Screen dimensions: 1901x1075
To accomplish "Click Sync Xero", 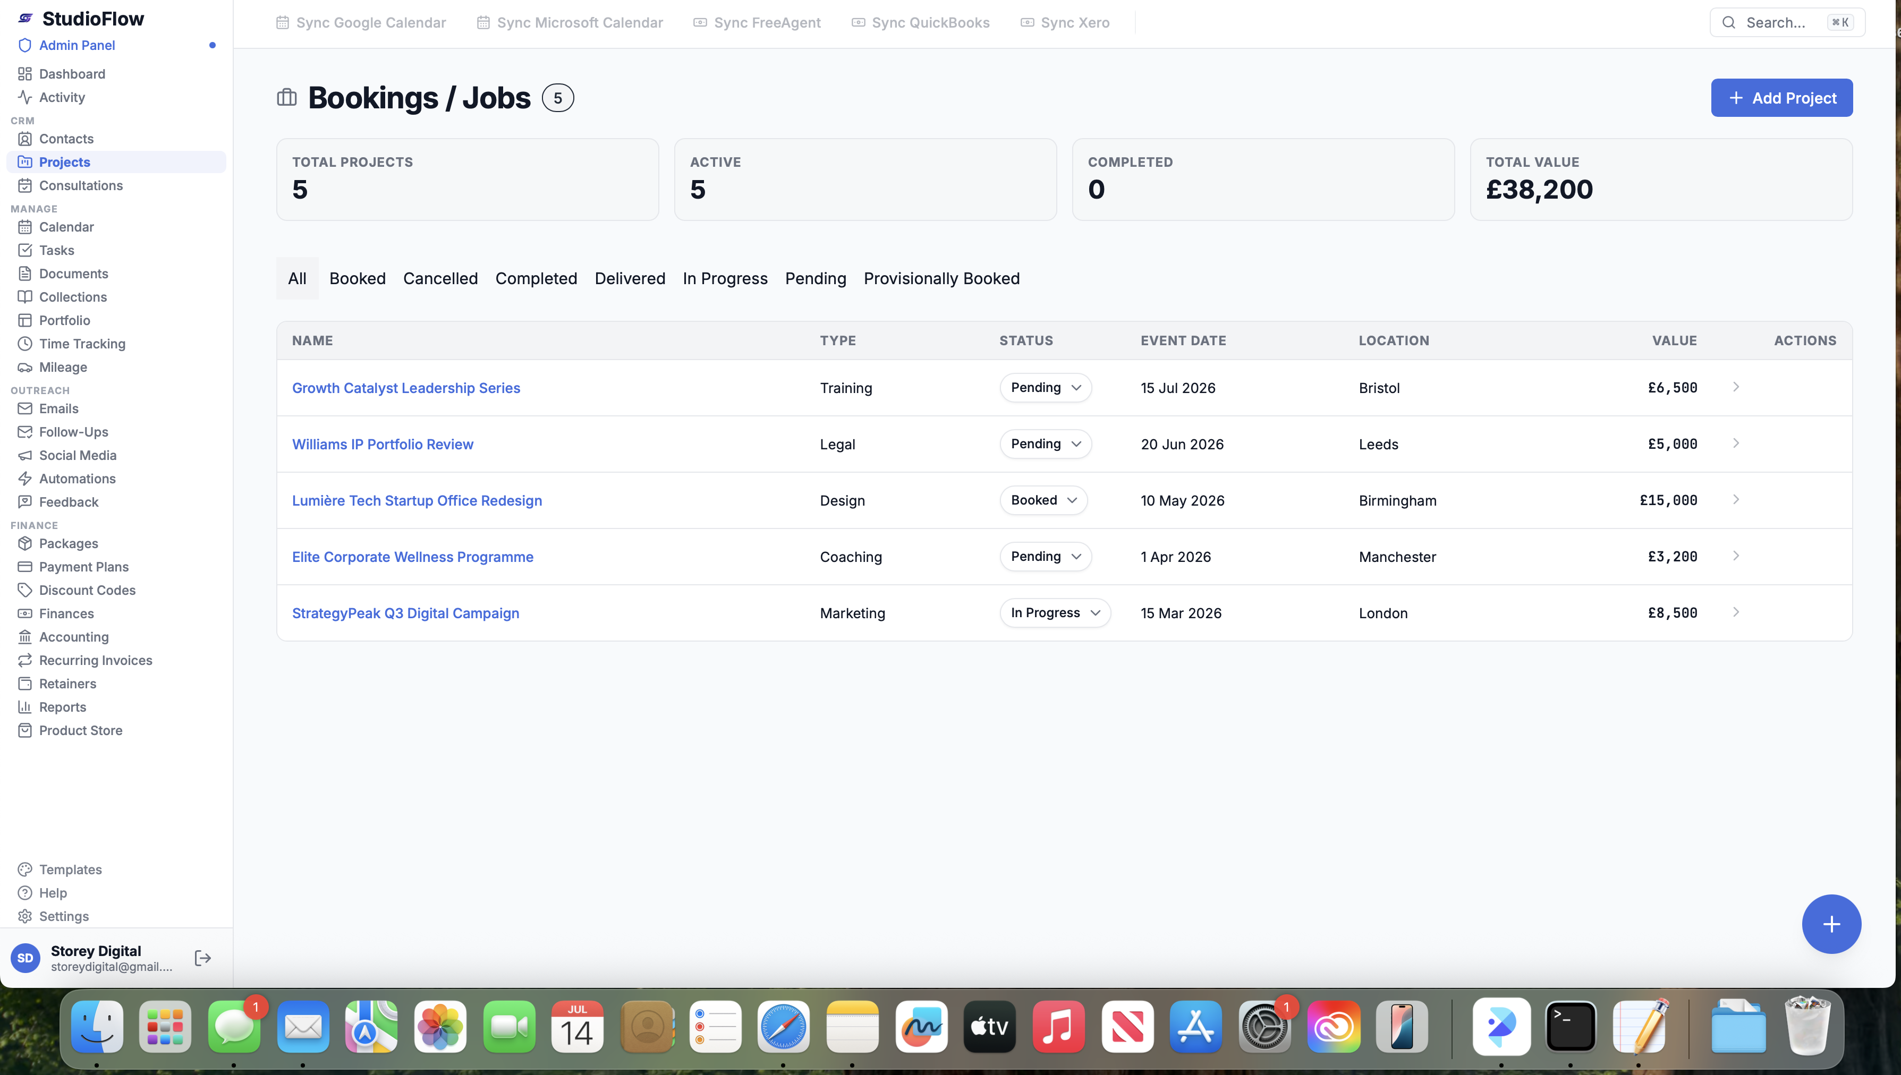I will pos(1065,23).
